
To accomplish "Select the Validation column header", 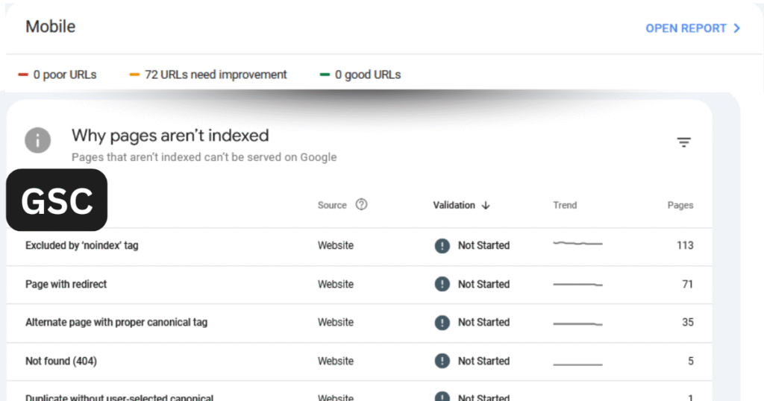I will 454,206.
